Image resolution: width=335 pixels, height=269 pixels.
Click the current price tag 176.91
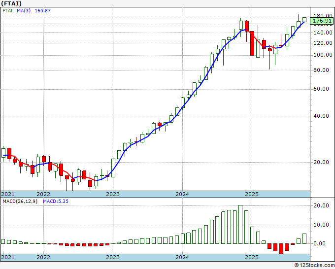click(323, 21)
